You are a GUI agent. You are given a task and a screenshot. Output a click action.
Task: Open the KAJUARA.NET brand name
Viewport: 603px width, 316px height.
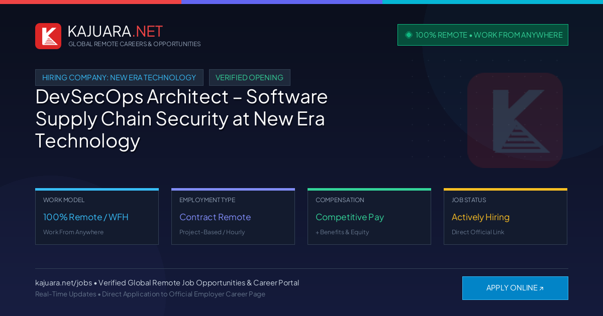coord(115,31)
